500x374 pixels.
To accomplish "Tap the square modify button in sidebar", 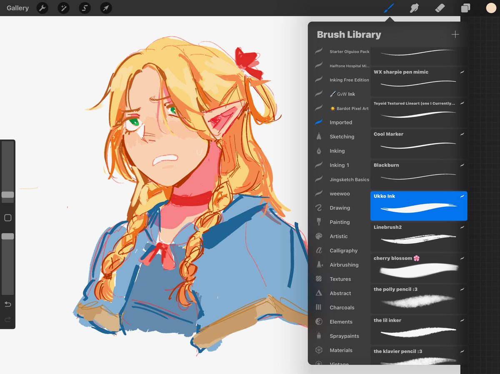I will coord(7,218).
